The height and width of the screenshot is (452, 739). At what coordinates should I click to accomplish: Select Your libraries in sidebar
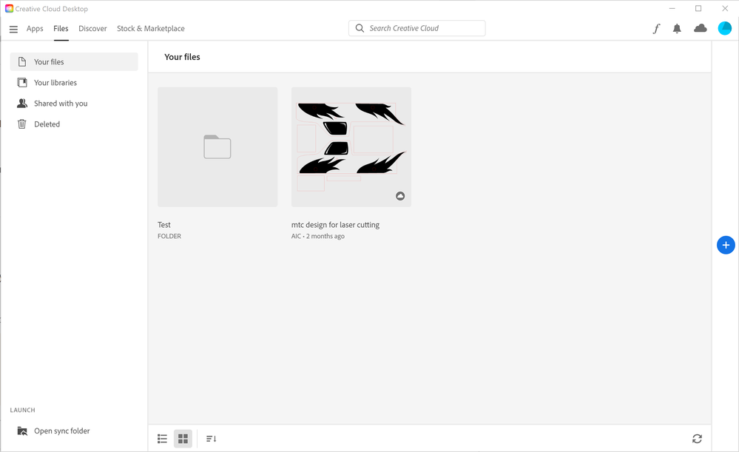click(x=55, y=83)
